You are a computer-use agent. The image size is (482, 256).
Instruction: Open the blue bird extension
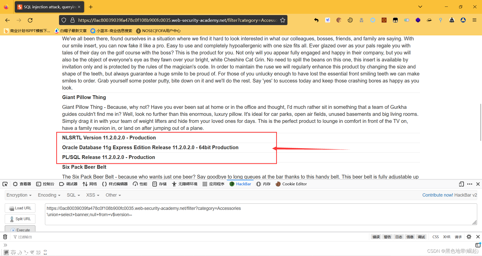coord(328,20)
